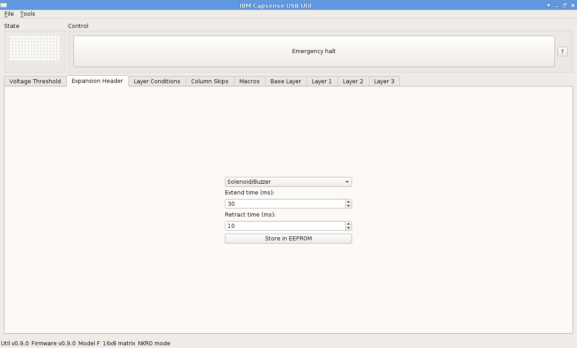Expand the Solenoid/Buzzer dropdown

point(288,182)
